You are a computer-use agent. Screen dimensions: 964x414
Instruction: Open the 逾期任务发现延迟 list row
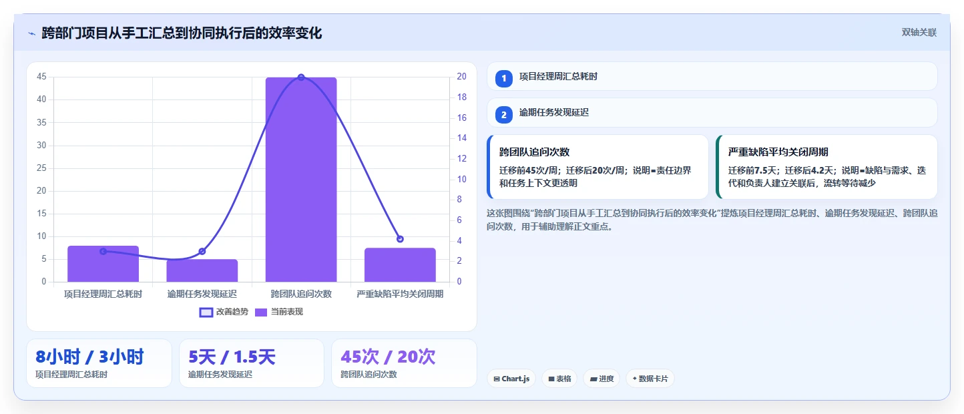712,113
